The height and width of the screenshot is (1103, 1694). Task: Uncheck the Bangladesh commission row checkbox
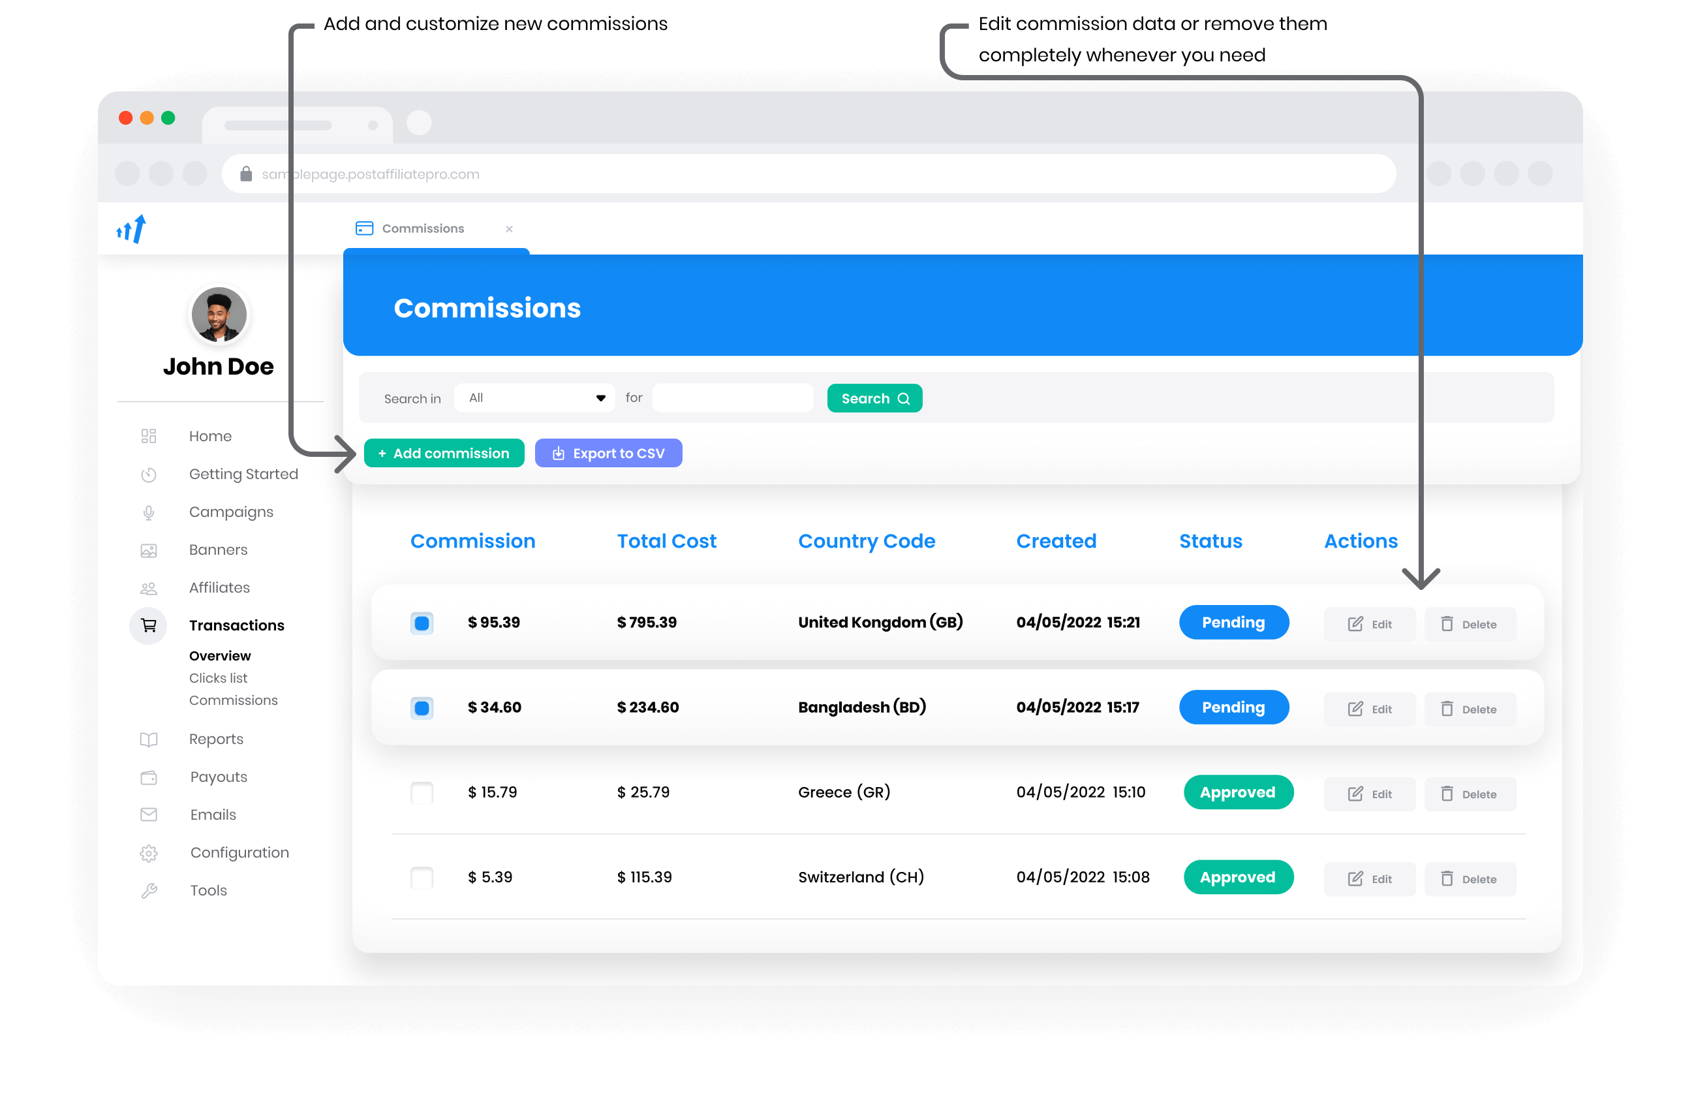422,707
